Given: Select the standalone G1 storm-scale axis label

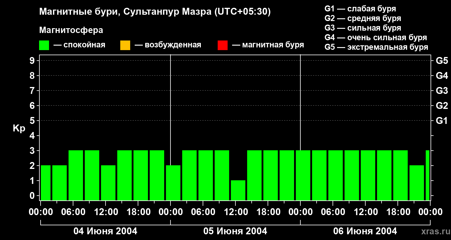Looking at the screenshot, I should (x=442, y=121).
